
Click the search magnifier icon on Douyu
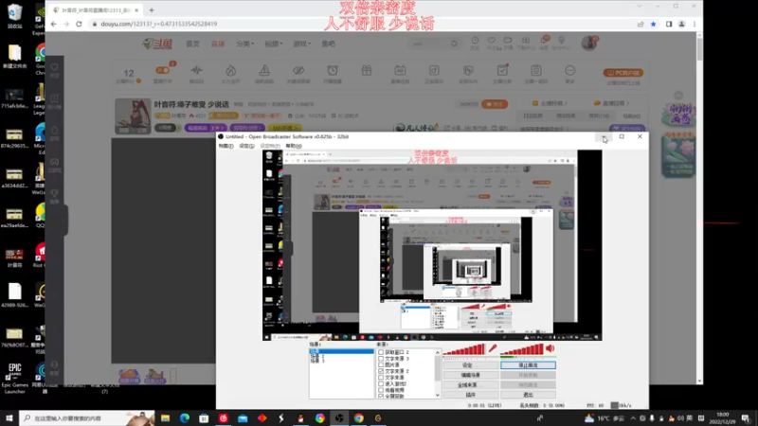tap(454, 44)
